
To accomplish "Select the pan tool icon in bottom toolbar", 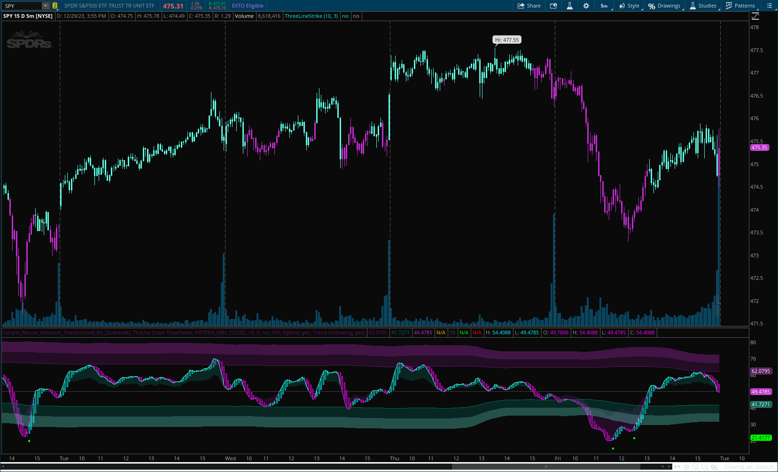I will [677, 467].
